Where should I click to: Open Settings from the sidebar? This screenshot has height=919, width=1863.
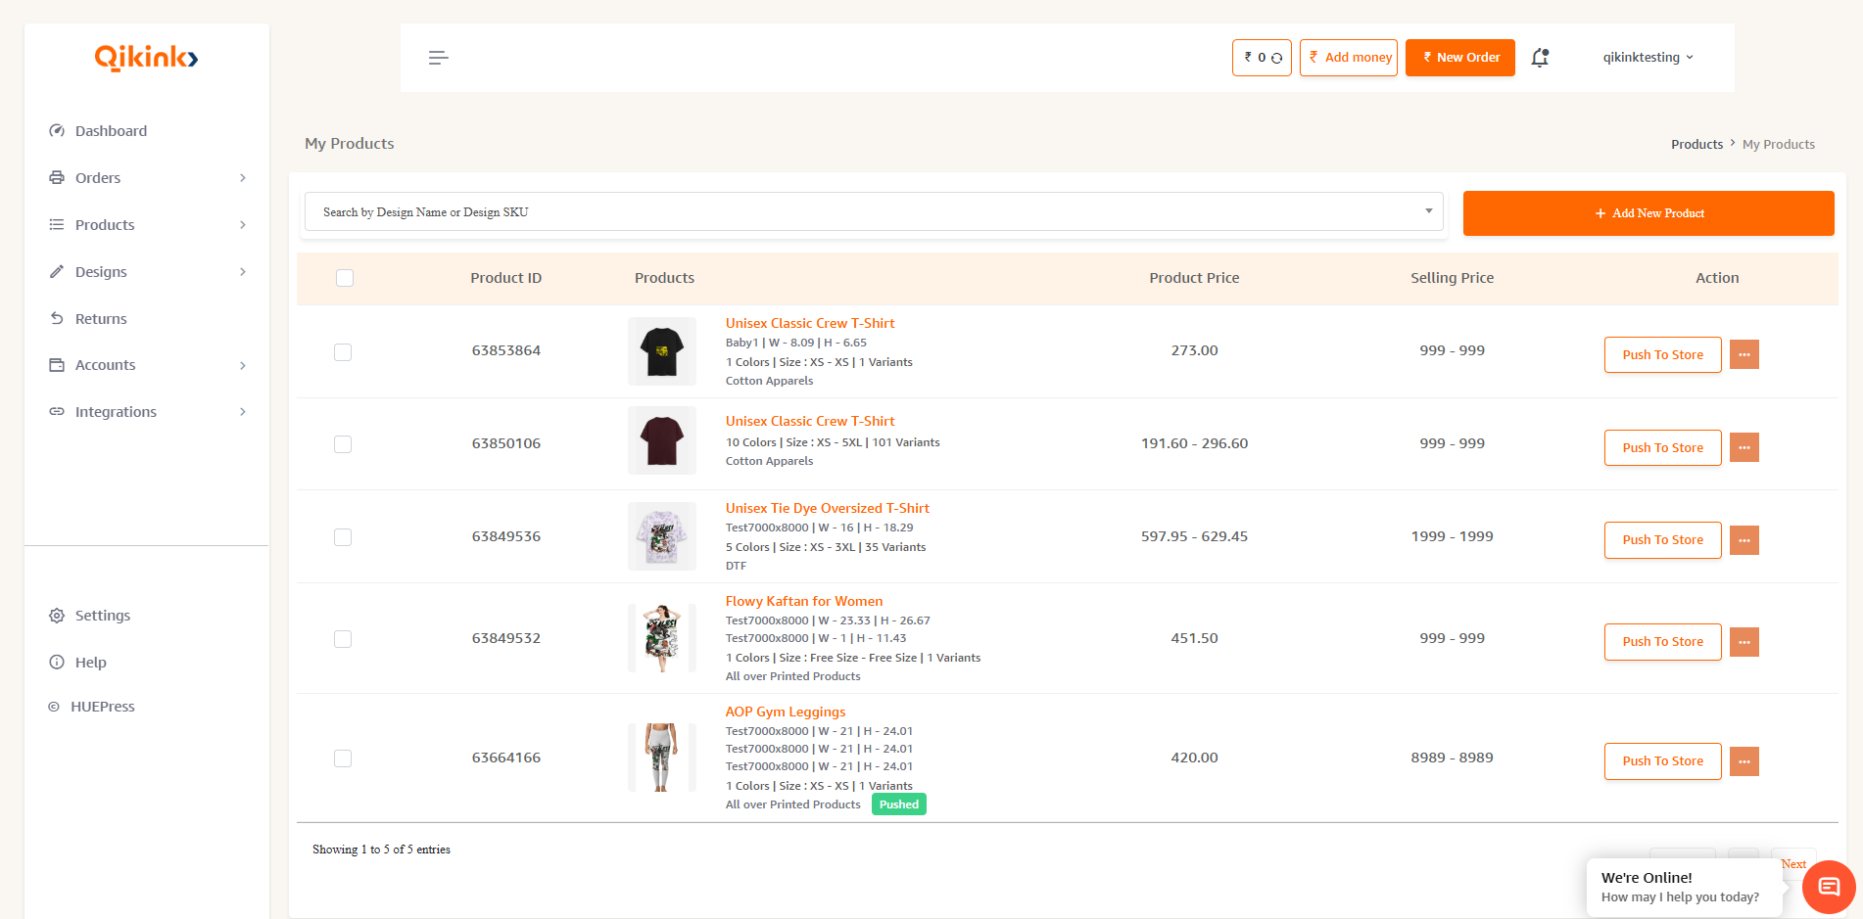click(x=102, y=616)
